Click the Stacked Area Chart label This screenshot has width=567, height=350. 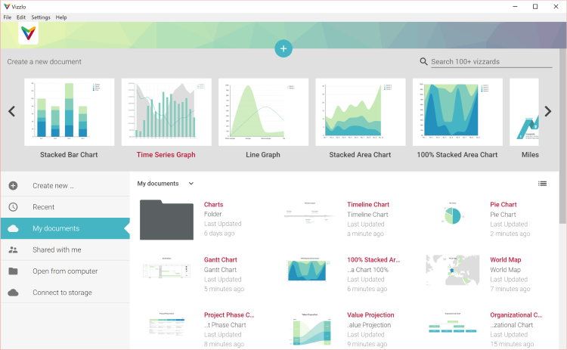pos(360,155)
